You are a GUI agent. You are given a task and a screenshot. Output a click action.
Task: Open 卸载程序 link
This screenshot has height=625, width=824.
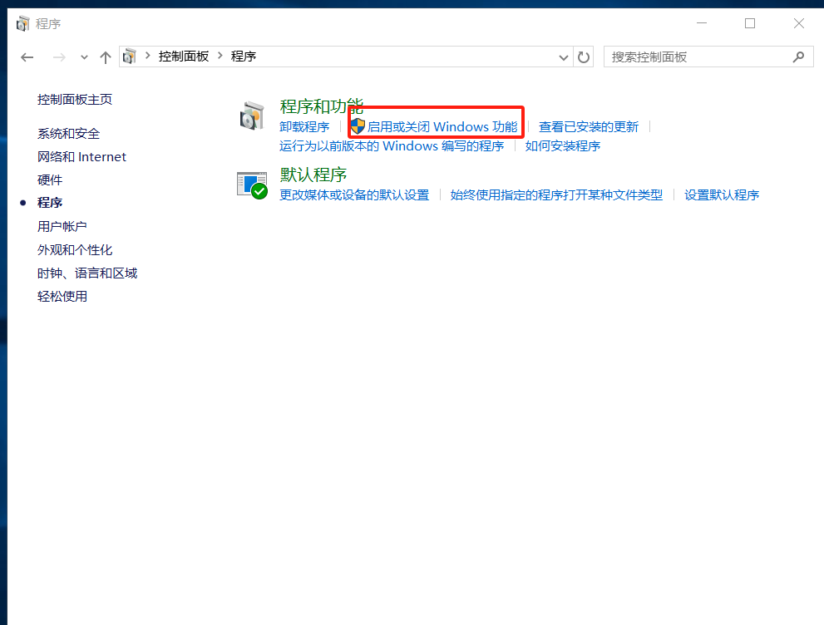[x=304, y=126]
